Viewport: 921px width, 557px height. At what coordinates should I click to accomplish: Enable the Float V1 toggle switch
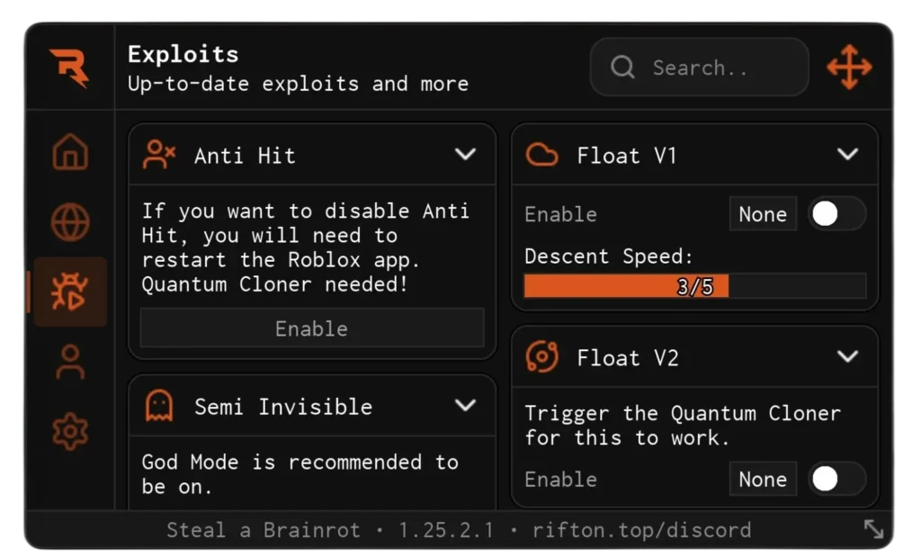[x=836, y=213]
